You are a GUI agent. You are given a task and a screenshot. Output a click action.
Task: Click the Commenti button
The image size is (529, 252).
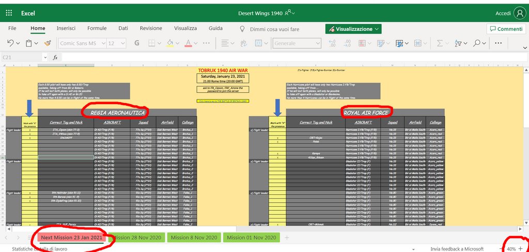tap(506, 29)
